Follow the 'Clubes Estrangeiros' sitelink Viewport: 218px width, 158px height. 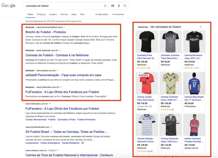pyautogui.click(x=50, y=143)
